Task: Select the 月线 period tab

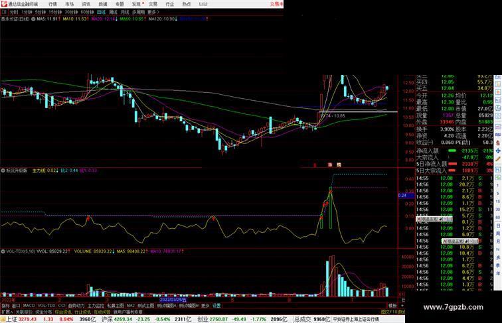Action: tap(125, 12)
